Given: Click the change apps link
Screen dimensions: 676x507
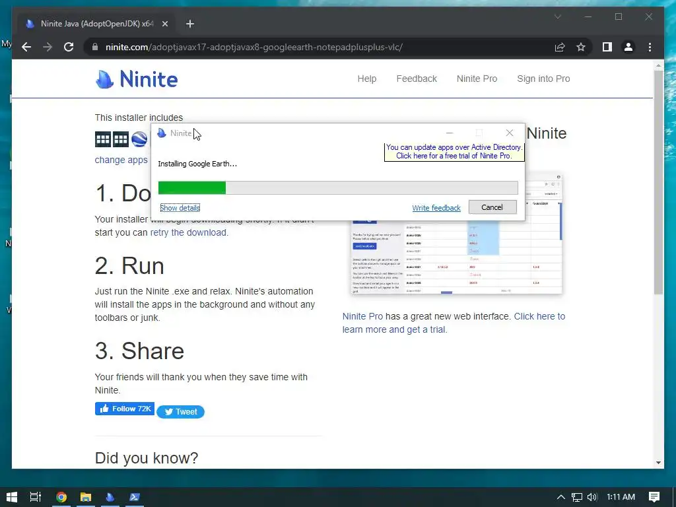Looking at the screenshot, I should [121, 160].
